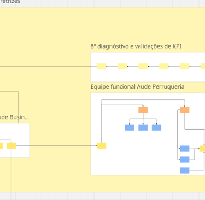Select the leftmost yellow note in the KPI diagnóstico frame
This screenshot has height=200, width=205.
[x=102, y=66]
